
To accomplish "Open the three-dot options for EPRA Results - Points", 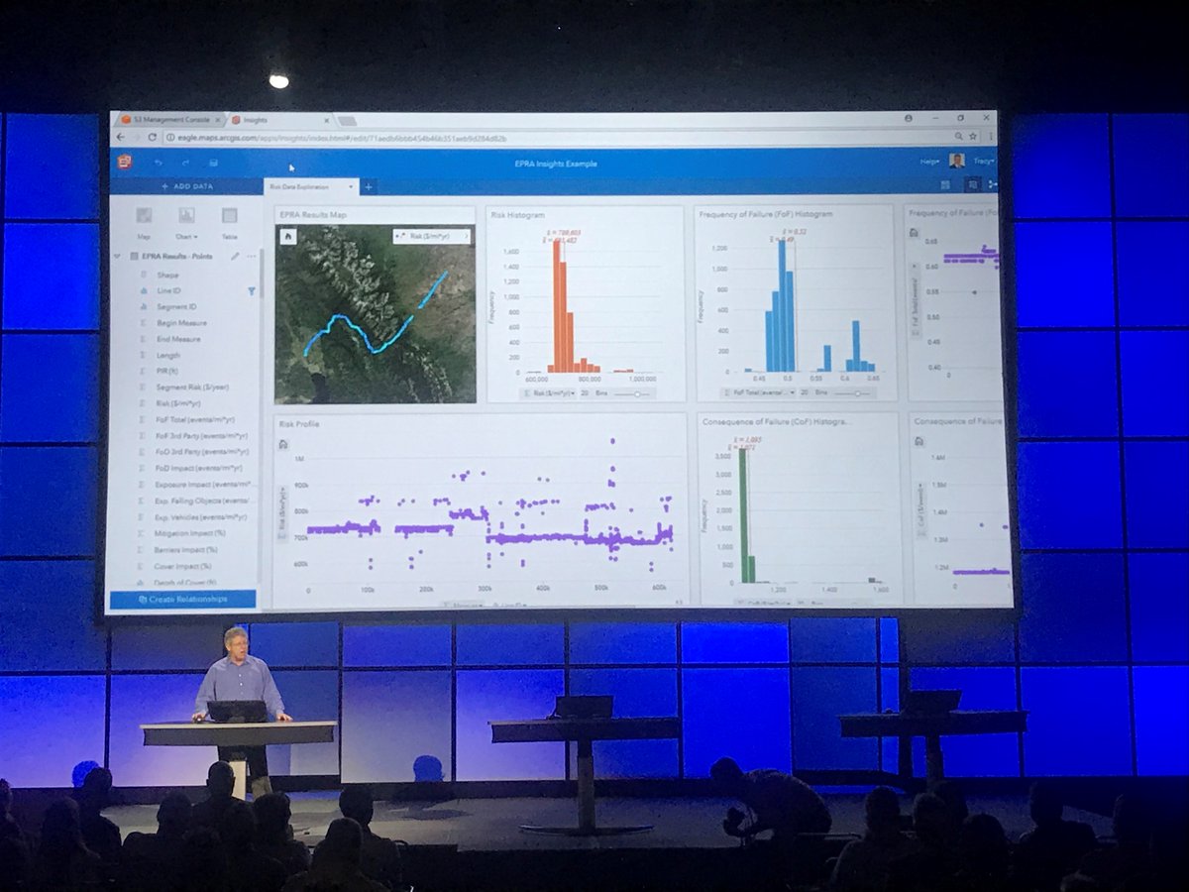I will (x=250, y=256).
